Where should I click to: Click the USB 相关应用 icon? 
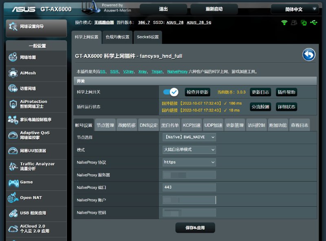click(x=13, y=213)
